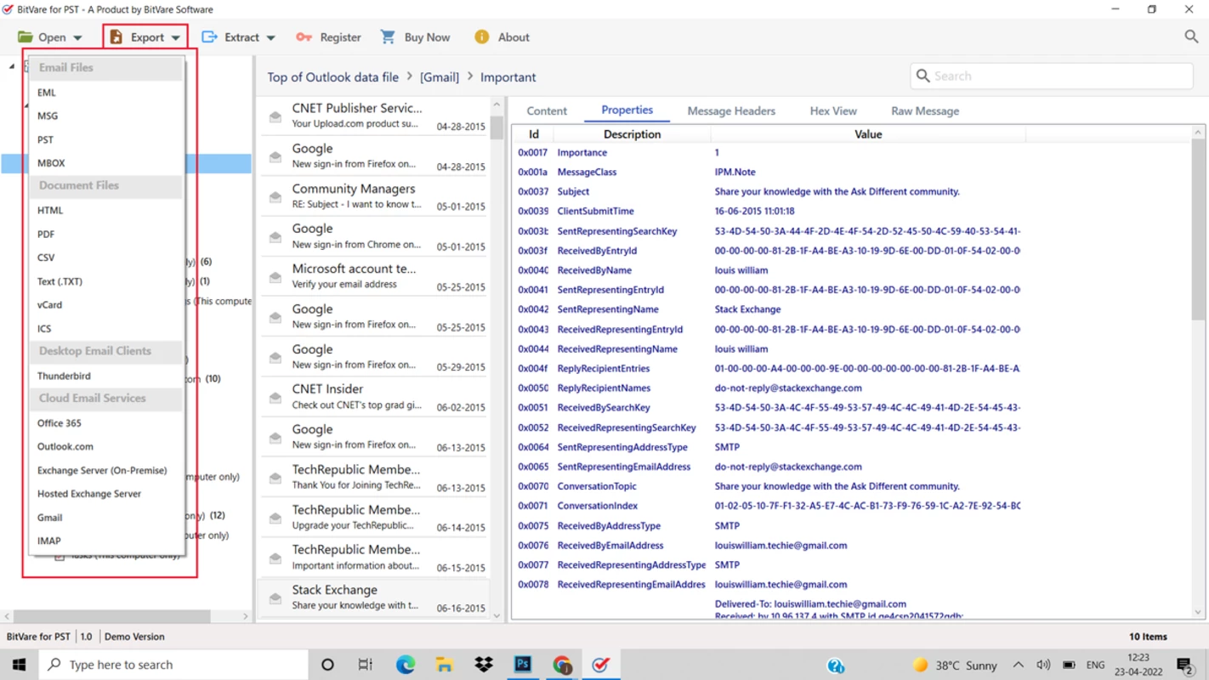
Task: Select the Stack Exchange email
Action: coord(374,598)
